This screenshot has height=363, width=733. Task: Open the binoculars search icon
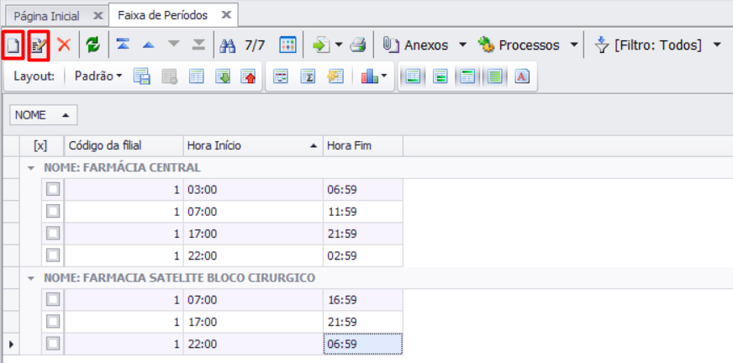[x=226, y=45]
